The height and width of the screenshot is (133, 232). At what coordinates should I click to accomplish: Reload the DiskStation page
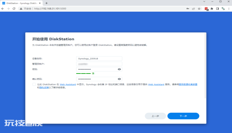(14, 9)
